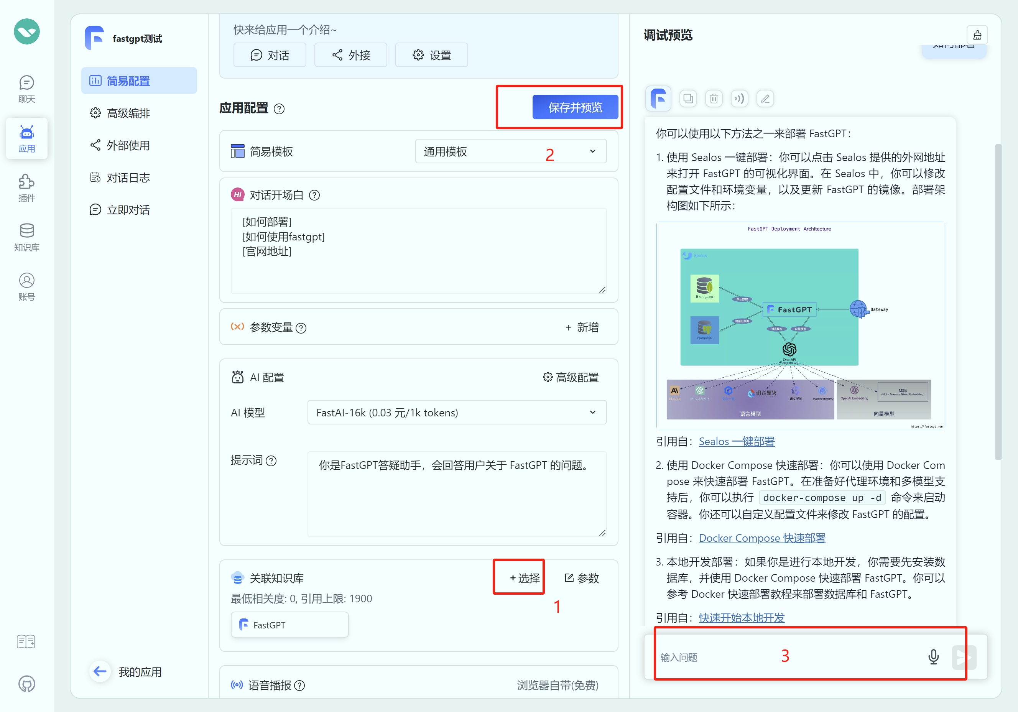Click the back arrow to My Apps
The height and width of the screenshot is (712, 1018).
[100, 671]
